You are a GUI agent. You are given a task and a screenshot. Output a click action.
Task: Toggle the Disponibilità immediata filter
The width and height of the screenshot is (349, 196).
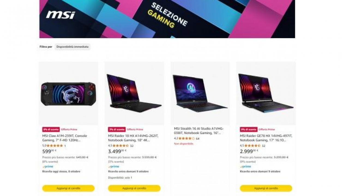(x=73, y=47)
